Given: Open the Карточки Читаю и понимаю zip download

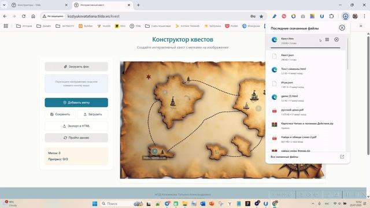Looking at the screenshot, I should [306, 125].
